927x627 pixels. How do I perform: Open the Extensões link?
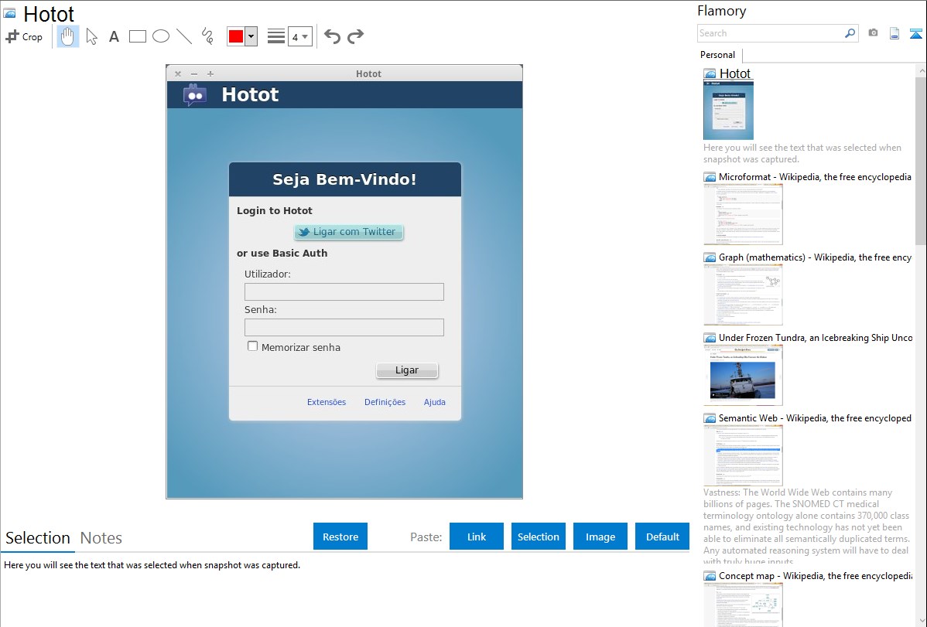pyautogui.click(x=327, y=402)
